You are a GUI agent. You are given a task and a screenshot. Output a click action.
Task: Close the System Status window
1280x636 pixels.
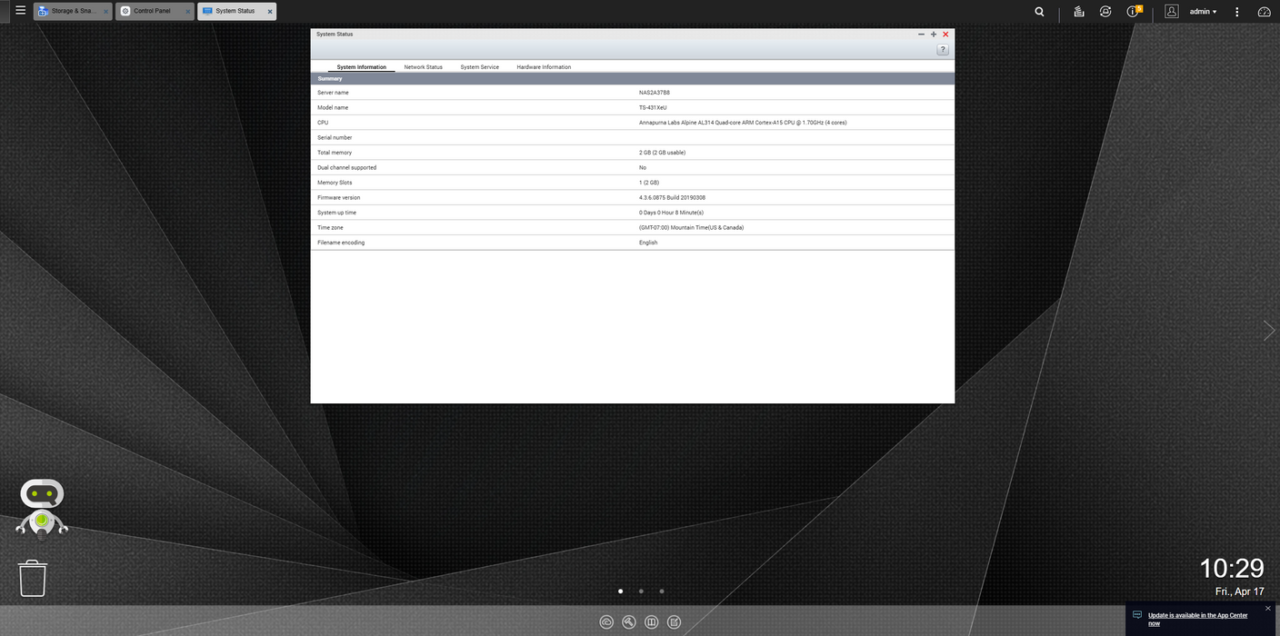pos(945,35)
